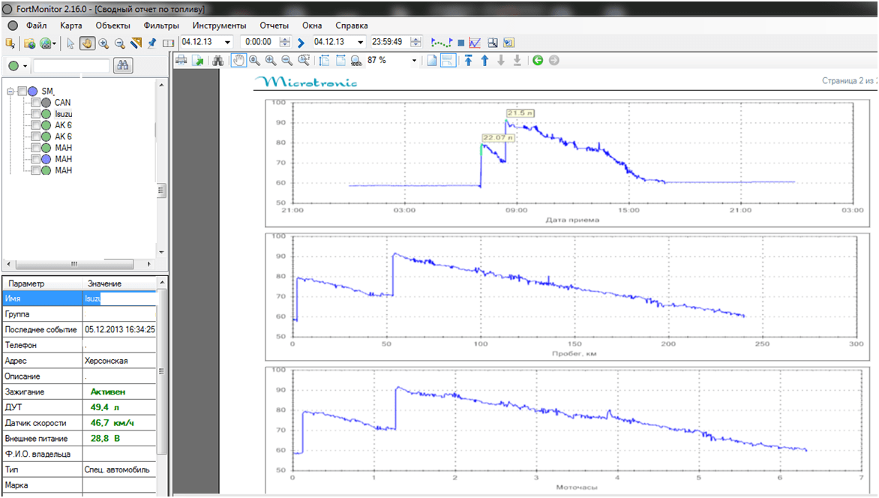Click the 22.07 л refuel marker label

click(x=498, y=137)
